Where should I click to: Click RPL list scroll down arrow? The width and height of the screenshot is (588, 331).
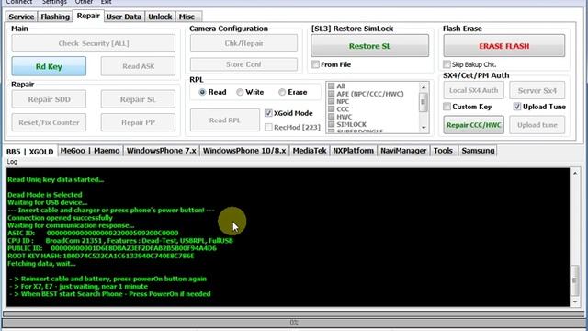(x=424, y=128)
